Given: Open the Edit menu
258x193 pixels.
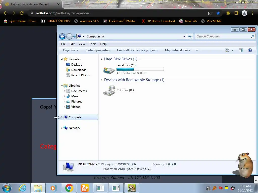Looking at the screenshot, I should pos(72,44).
